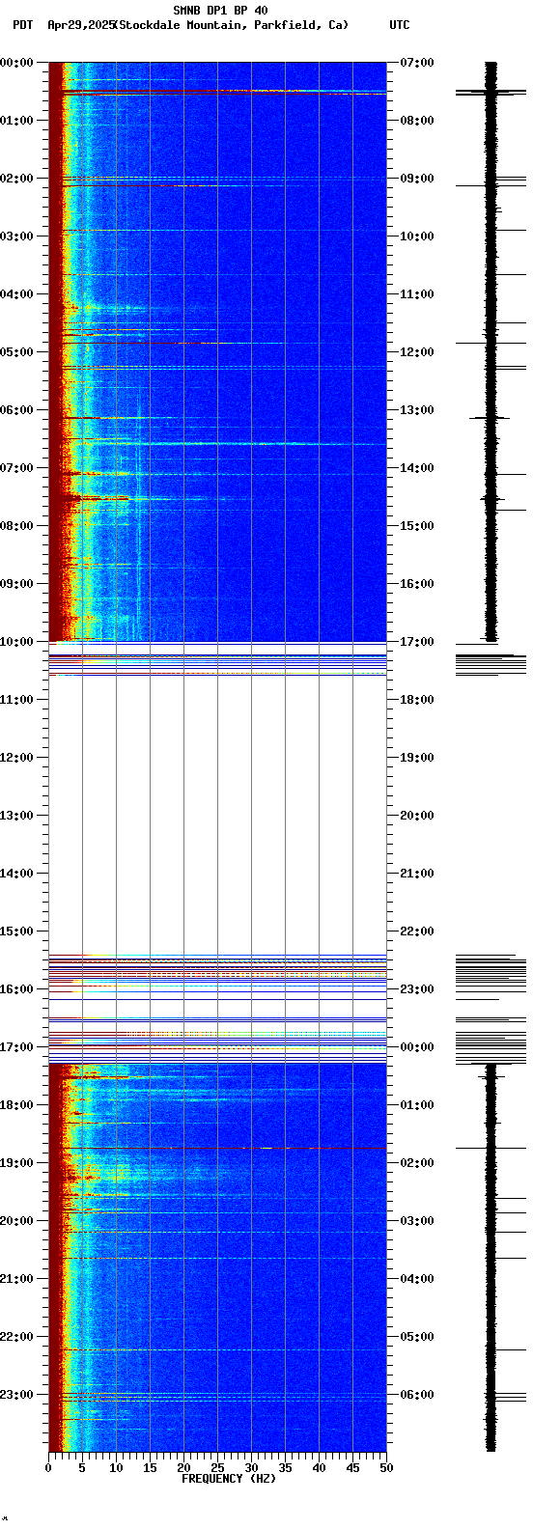Viewport: 533px width, 1529px height.
Task: Click the '07:00' UTC time label
Action: click(x=417, y=63)
